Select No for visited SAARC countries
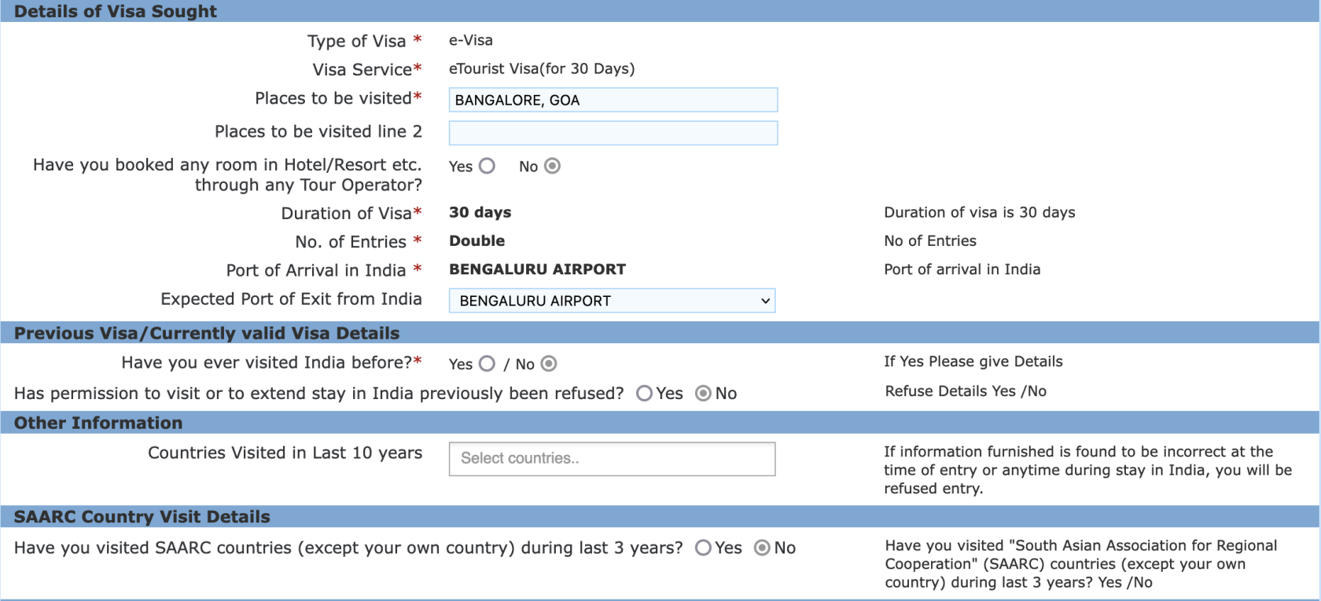This screenshot has height=601, width=1321. pyautogui.click(x=761, y=548)
